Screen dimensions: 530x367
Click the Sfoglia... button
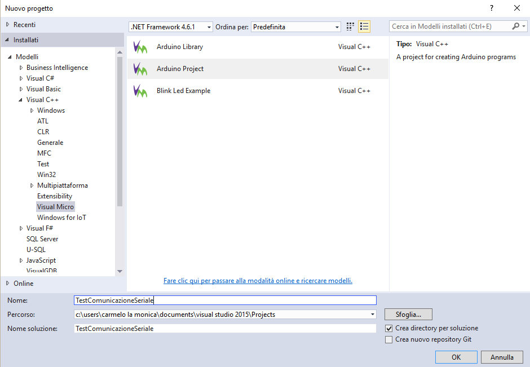click(408, 315)
